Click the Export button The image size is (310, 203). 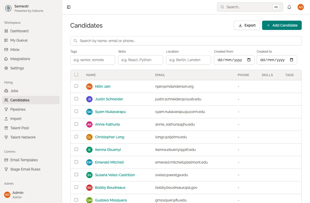247,25
